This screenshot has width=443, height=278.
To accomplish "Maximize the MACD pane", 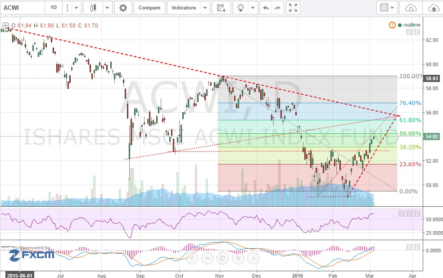I will click(x=417, y=247).
